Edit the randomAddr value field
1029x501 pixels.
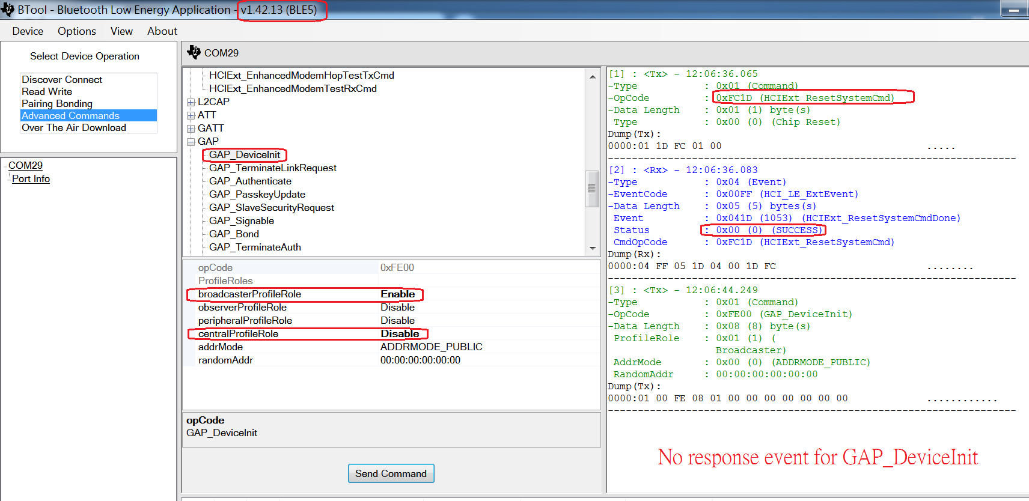pyautogui.click(x=488, y=360)
